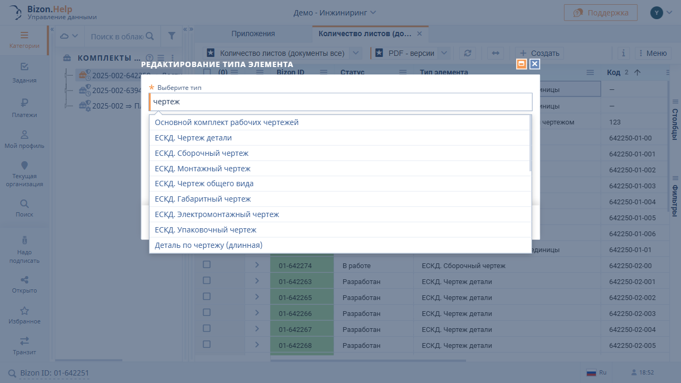Open the Демо - Инжиниринг dropdown

point(335,12)
